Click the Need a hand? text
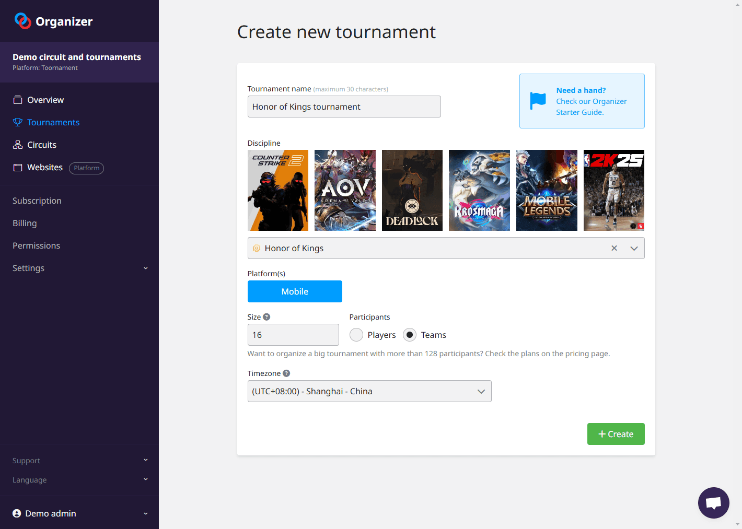Viewport: 742px width, 529px height. tap(581, 90)
